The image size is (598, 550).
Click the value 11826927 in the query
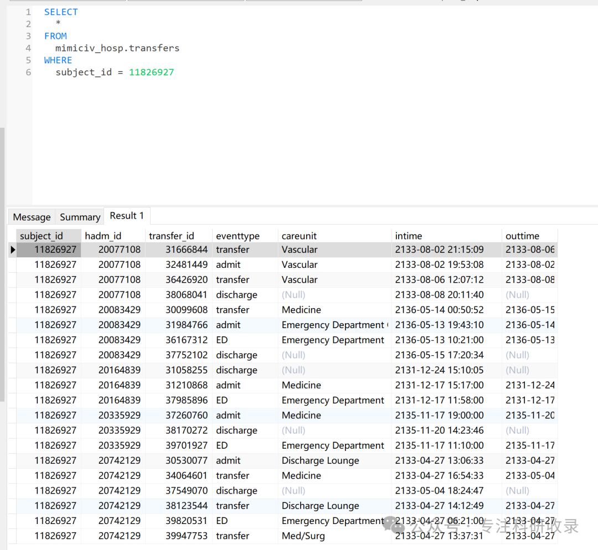coord(151,72)
